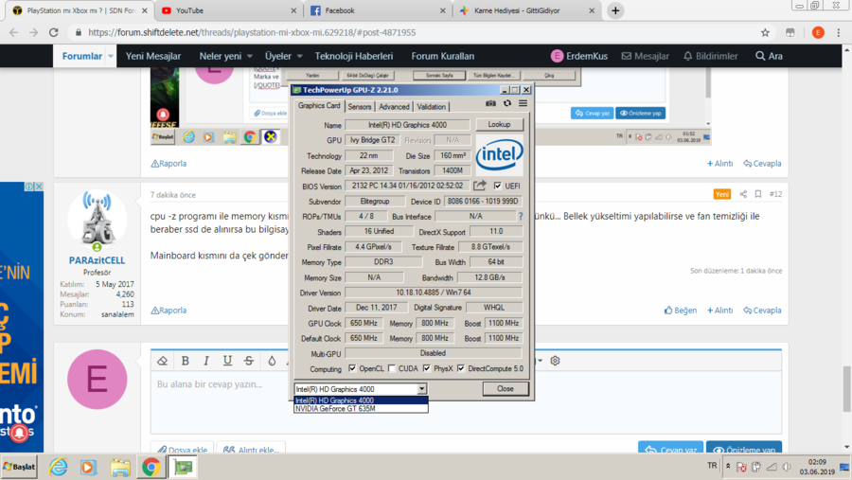Switch to the Advanced tab
The width and height of the screenshot is (852, 480).
pyautogui.click(x=394, y=107)
